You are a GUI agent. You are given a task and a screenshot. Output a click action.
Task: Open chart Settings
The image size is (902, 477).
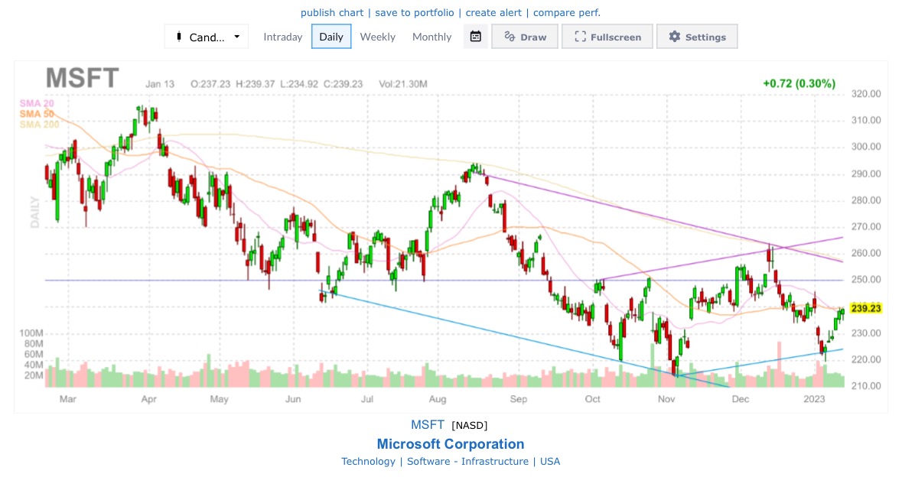tap(697, 37)
